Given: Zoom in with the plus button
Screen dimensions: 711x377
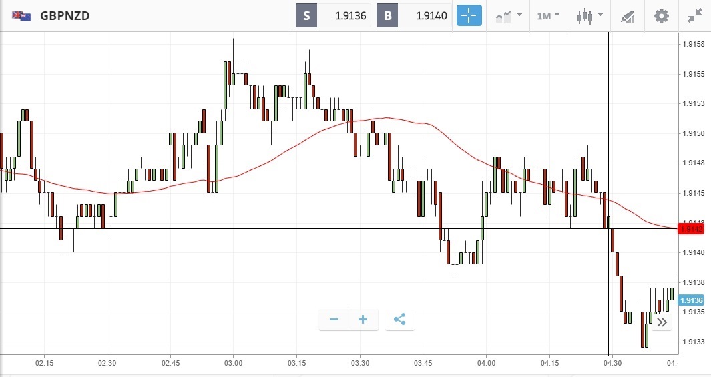Looking at the screenshot, I should [363, 320].
